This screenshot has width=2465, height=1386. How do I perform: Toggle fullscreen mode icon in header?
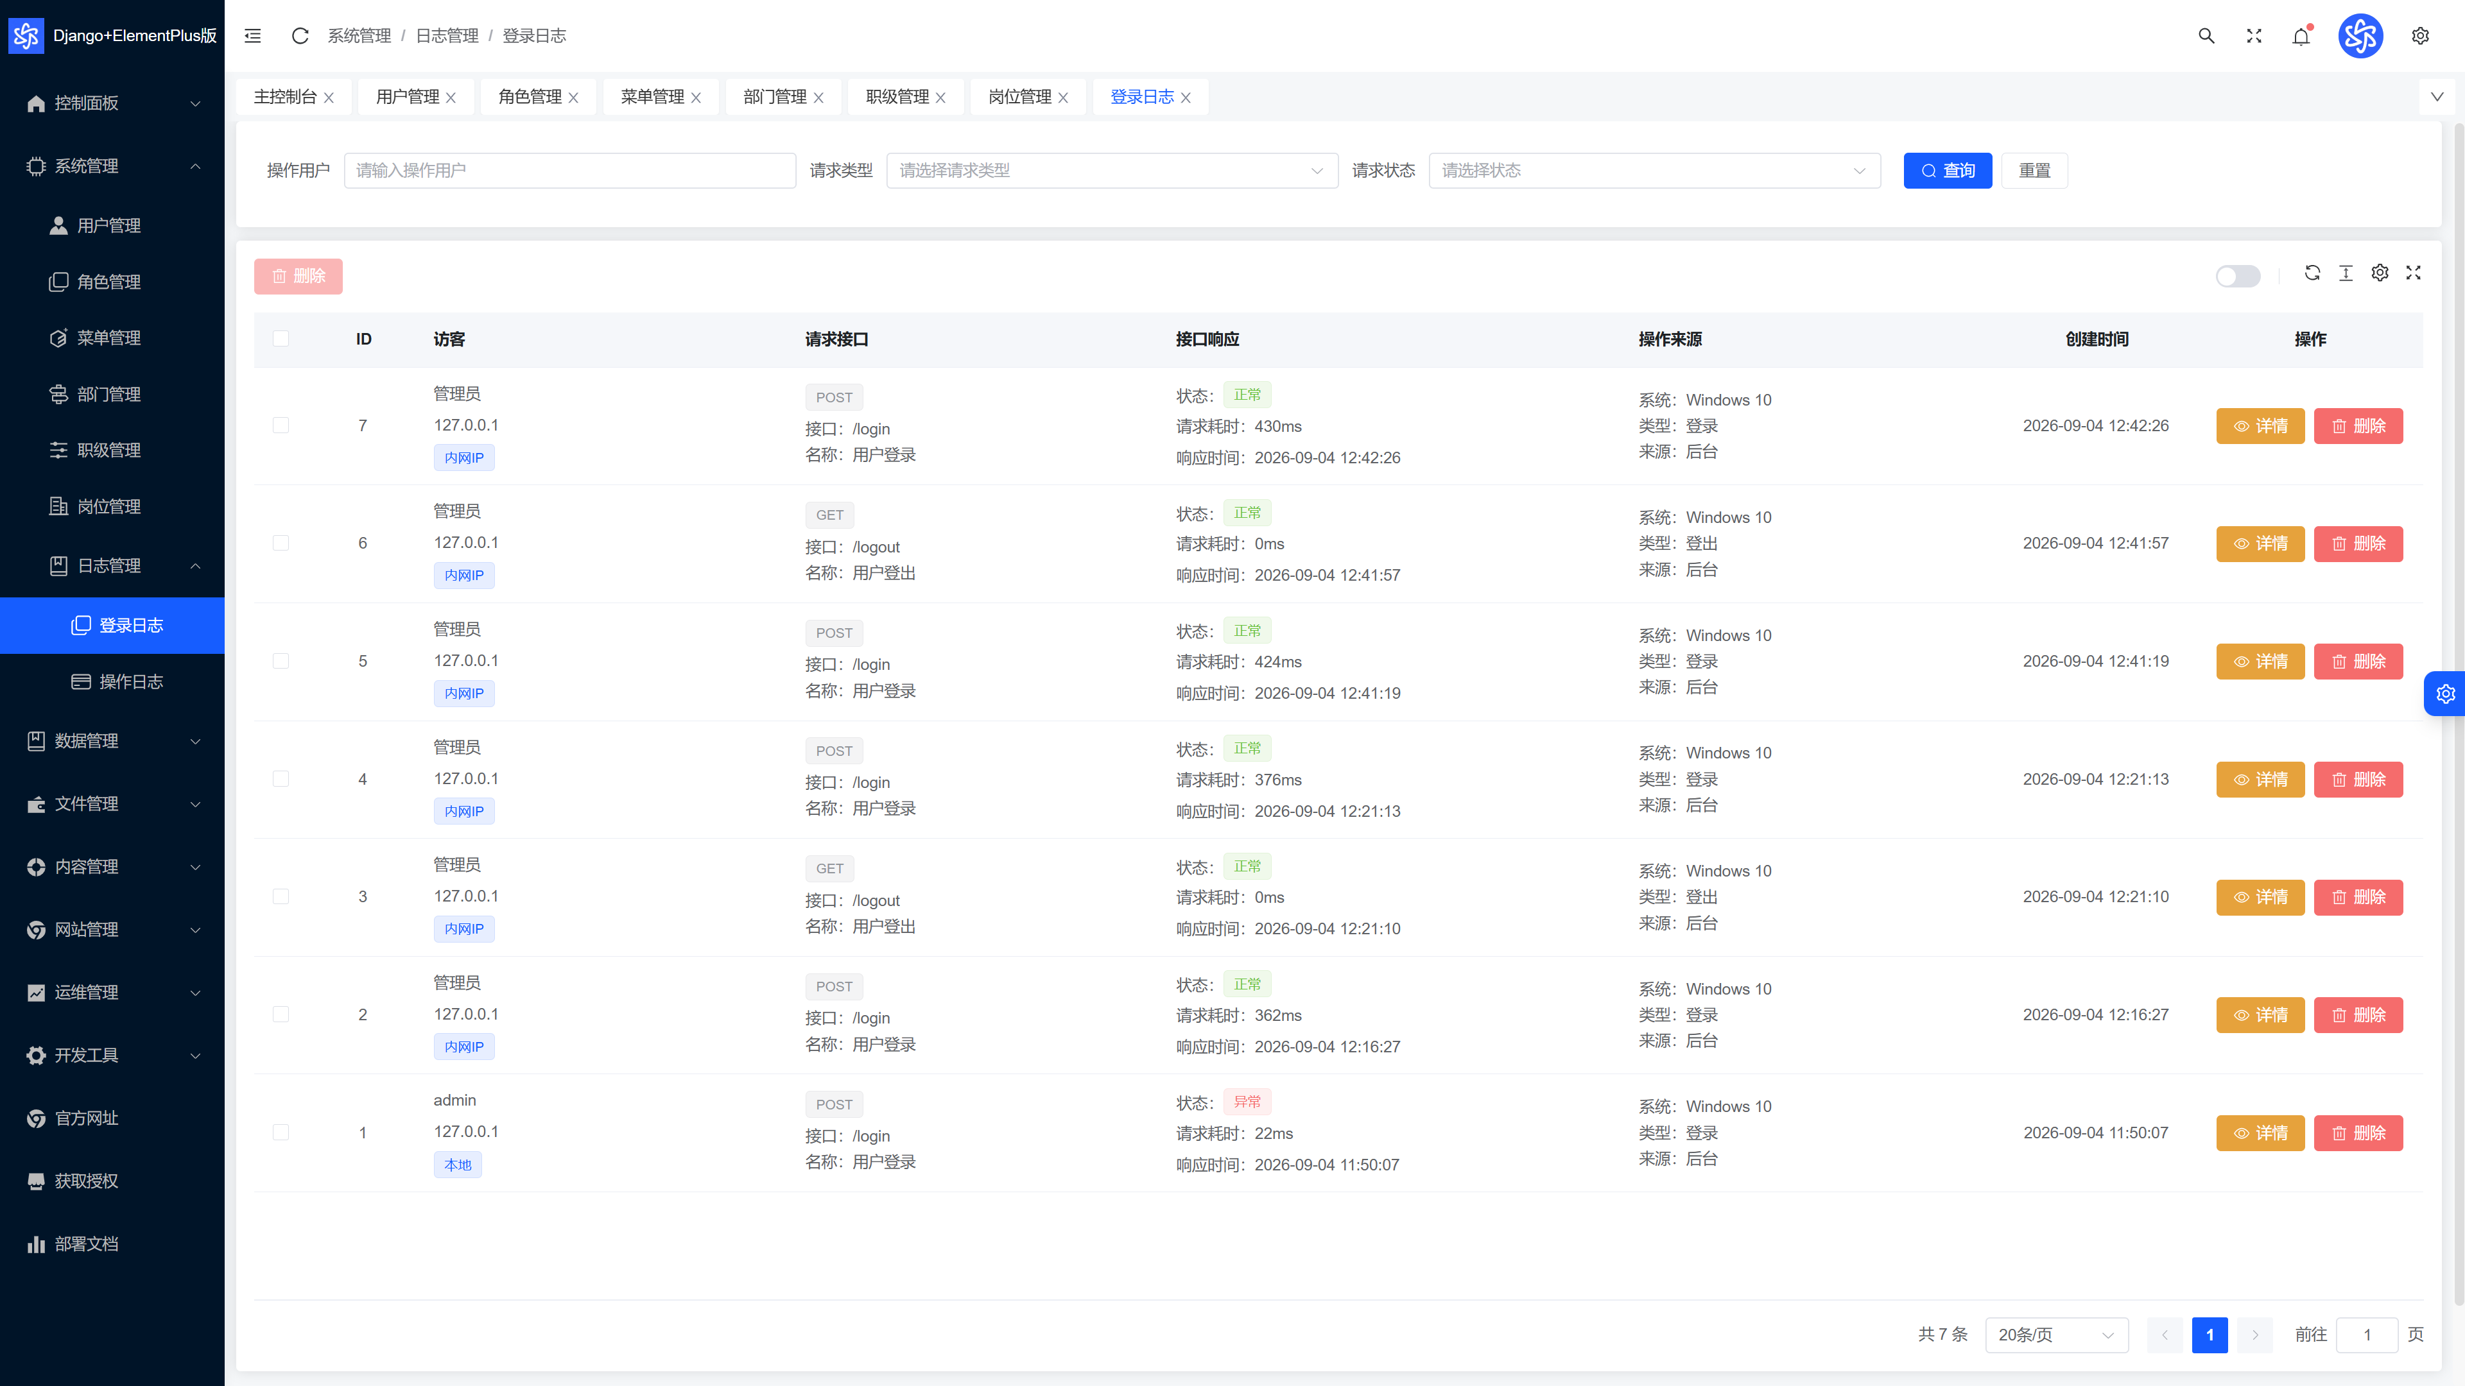pyautogui.click(x=2254, y=35)
